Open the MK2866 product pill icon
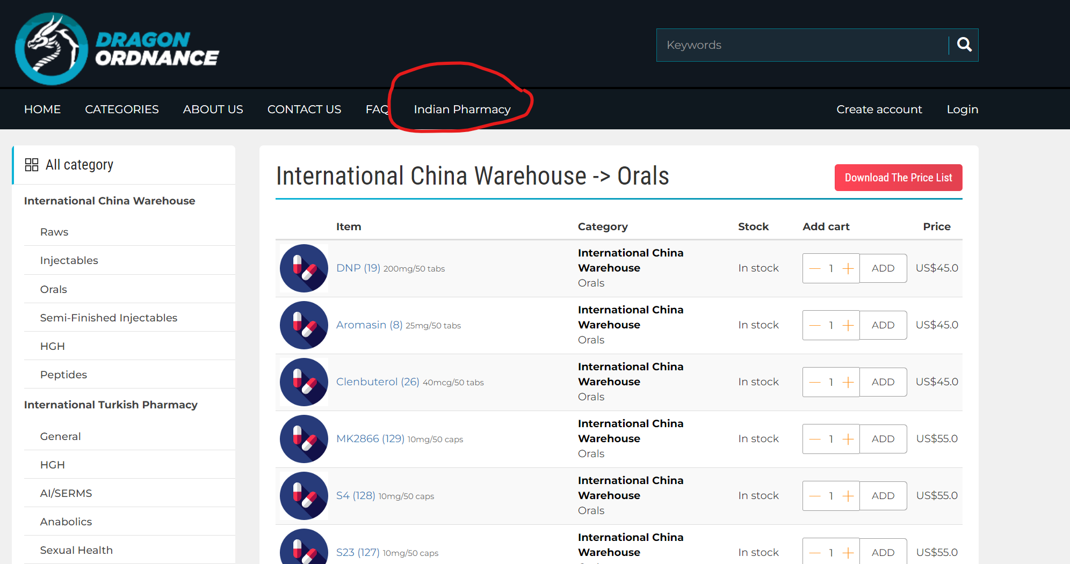The height and width of the screenshot is (564, 1070). point(304,439)
